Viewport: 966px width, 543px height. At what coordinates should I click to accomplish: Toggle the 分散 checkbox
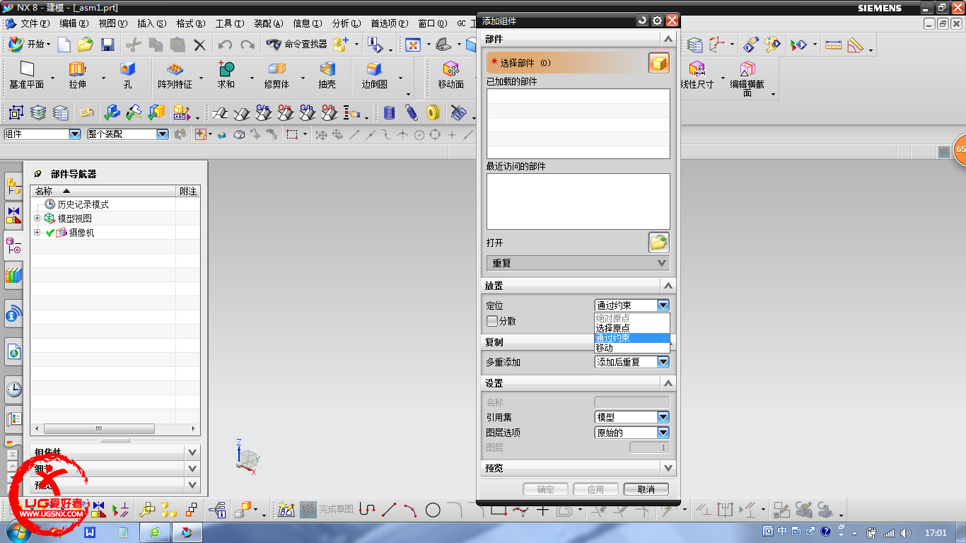point(492,321)
